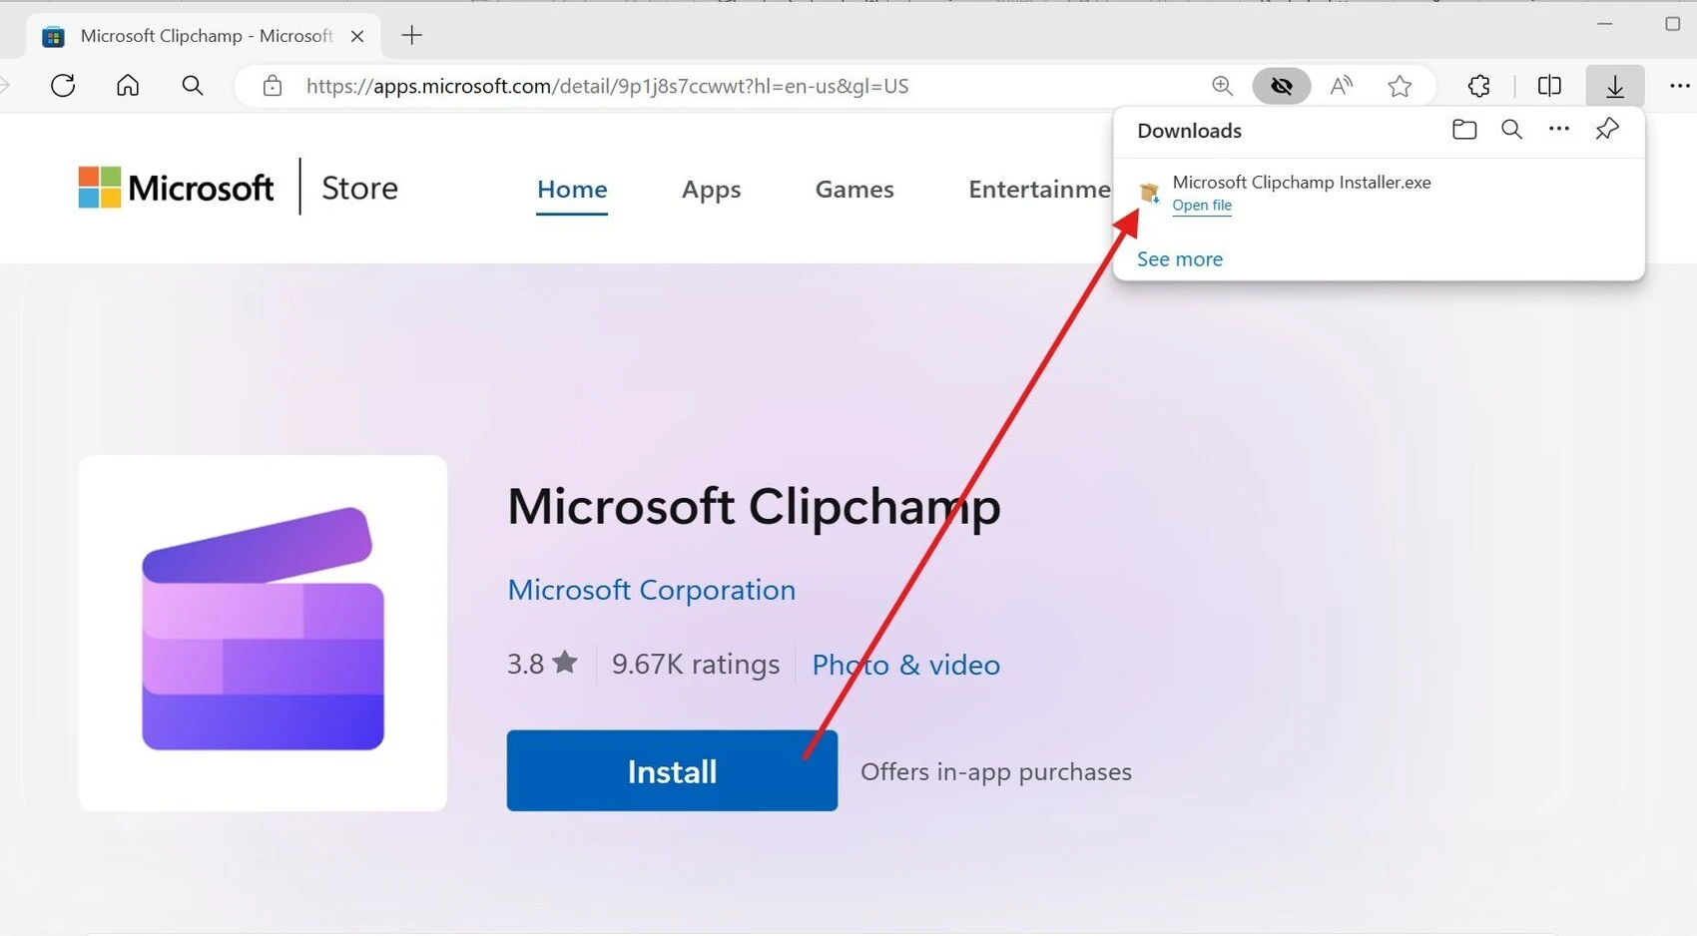The width and height of the screenshot is (1697, 936).
Task: Click the search magnifier icon in toolbar
Action: [x=193, y=86]
